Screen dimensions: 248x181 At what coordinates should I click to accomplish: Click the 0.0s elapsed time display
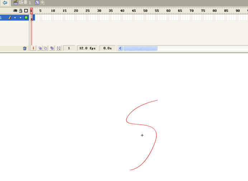(x=108, y=48)
